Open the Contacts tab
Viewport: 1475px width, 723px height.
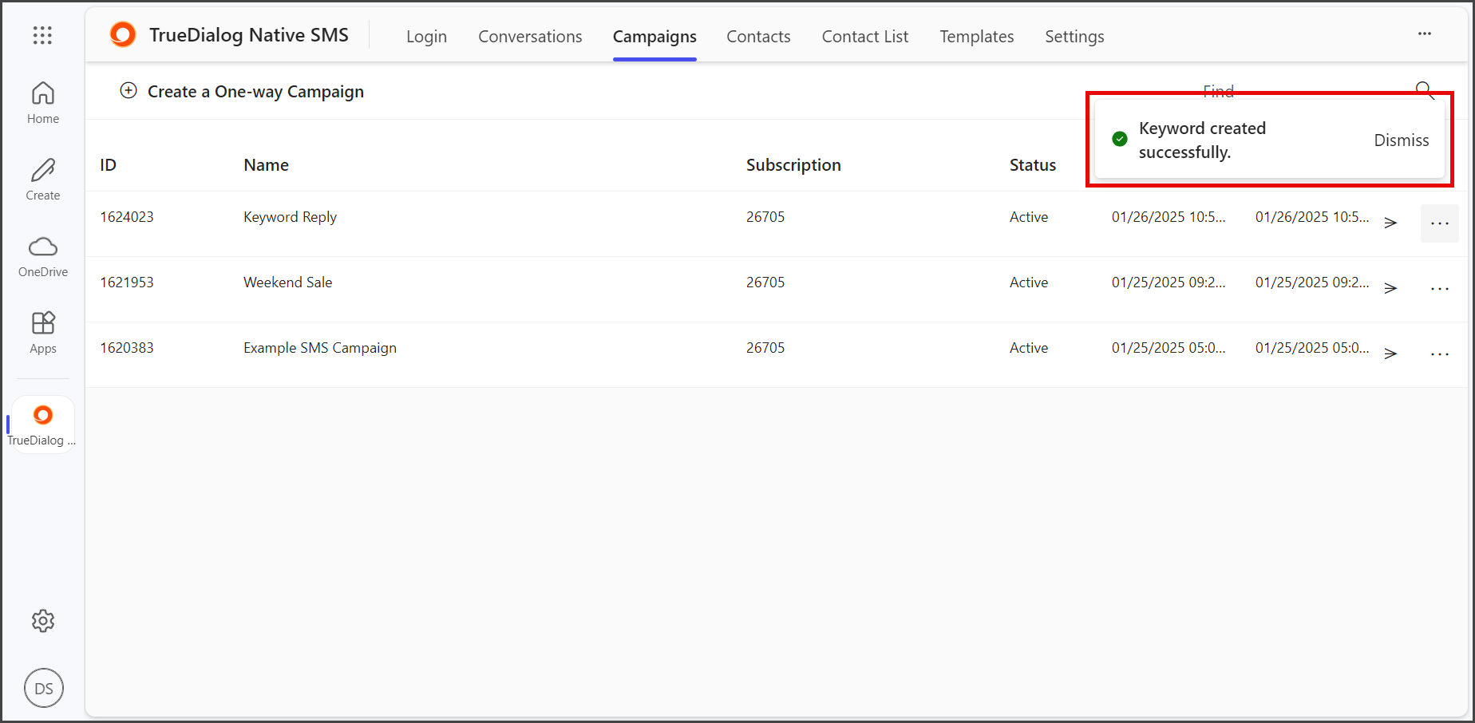point(758,37)
